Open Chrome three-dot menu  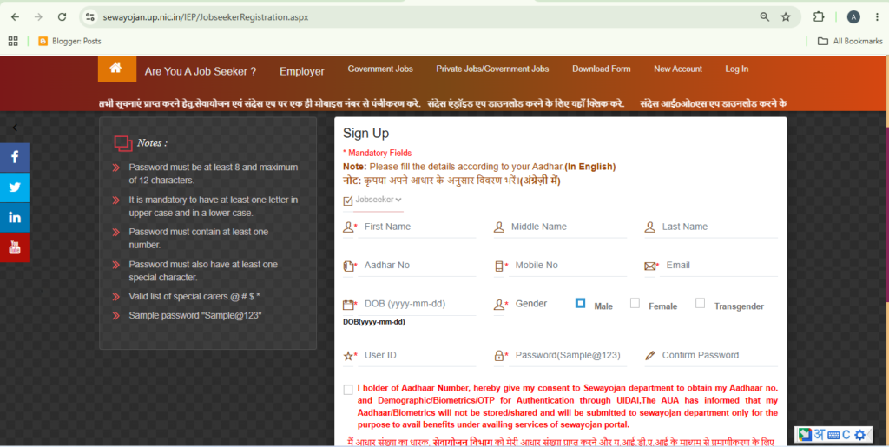pos(877,17)
